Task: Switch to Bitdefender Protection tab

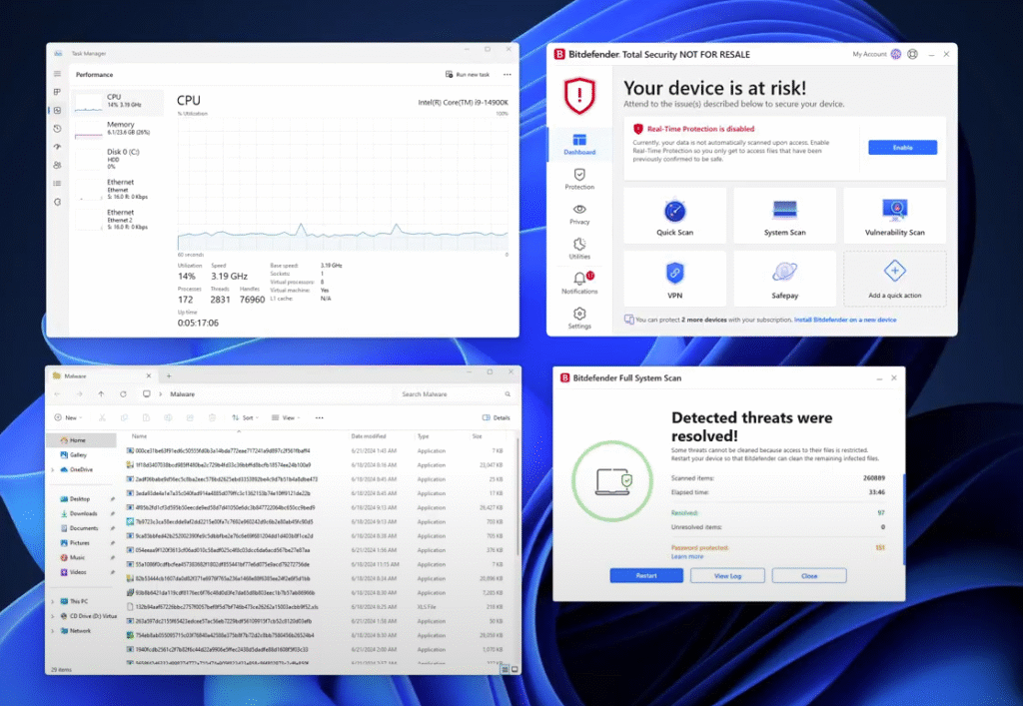Action: click(x=579, y=179)
